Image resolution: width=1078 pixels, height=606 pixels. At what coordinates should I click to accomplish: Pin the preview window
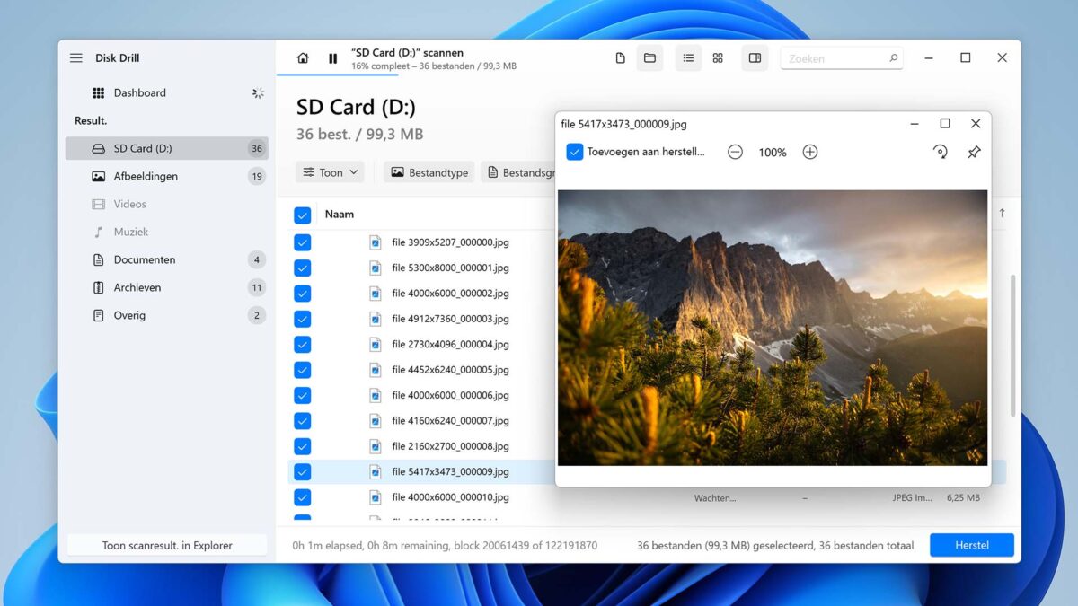click(974, 153)
